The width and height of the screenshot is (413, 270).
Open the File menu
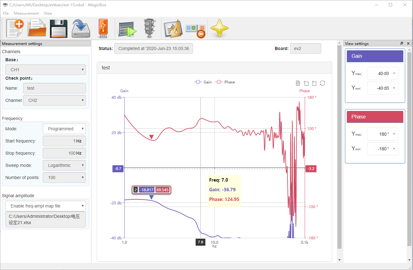click(6, 13)
